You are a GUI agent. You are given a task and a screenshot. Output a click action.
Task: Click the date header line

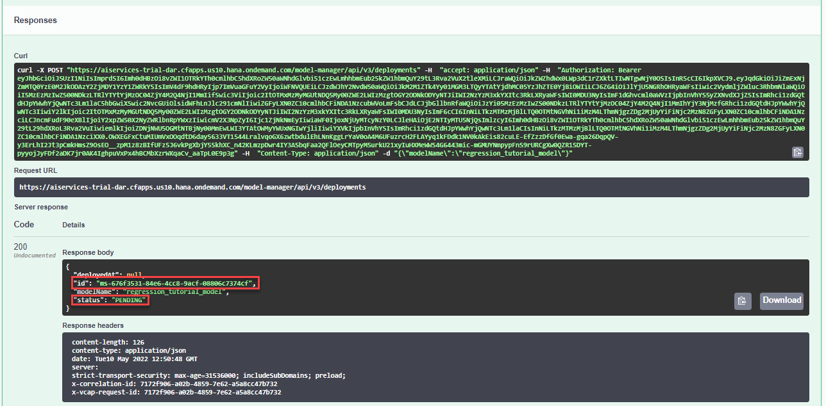pos(135,359)
